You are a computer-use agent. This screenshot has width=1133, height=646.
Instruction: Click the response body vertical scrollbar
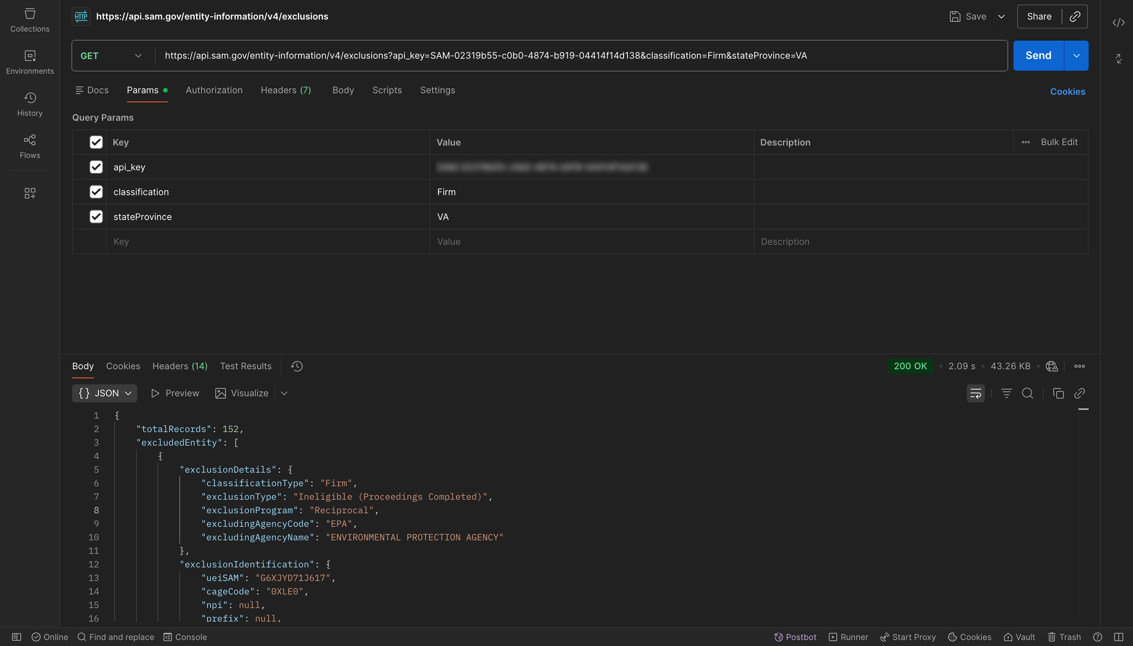point(1083,515)
